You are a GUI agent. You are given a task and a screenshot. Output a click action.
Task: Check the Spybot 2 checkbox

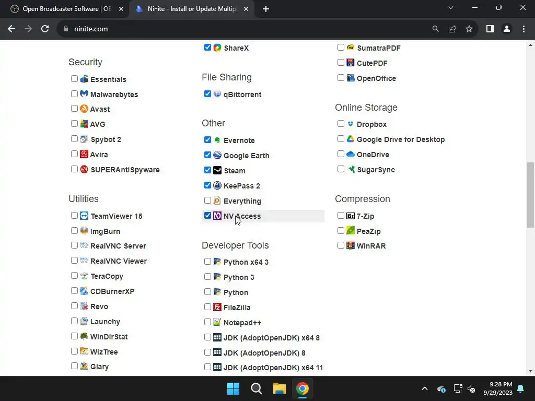[x=74, y=139]
